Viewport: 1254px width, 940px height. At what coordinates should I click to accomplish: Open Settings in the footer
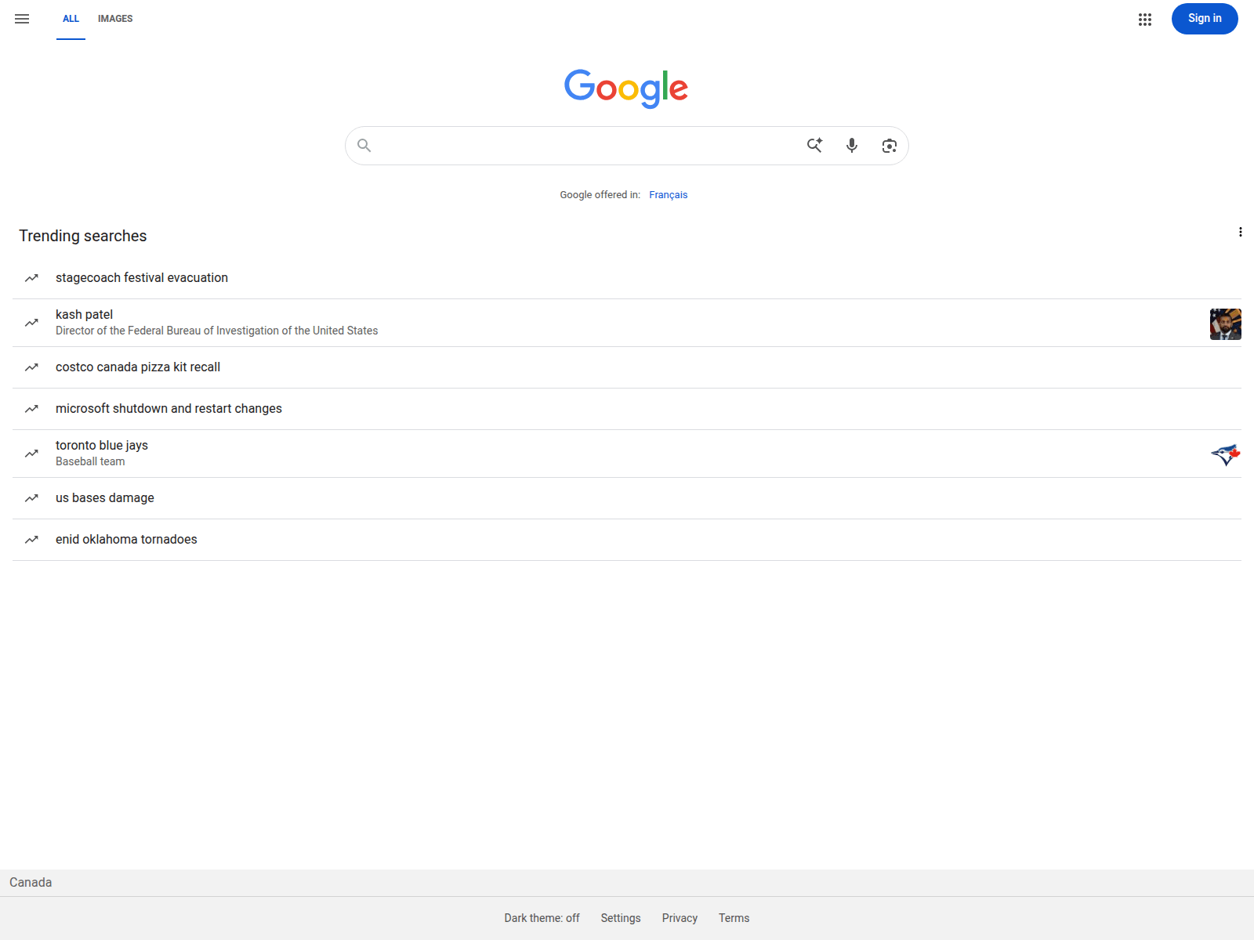pyautogui.click(x=621, y=918)
